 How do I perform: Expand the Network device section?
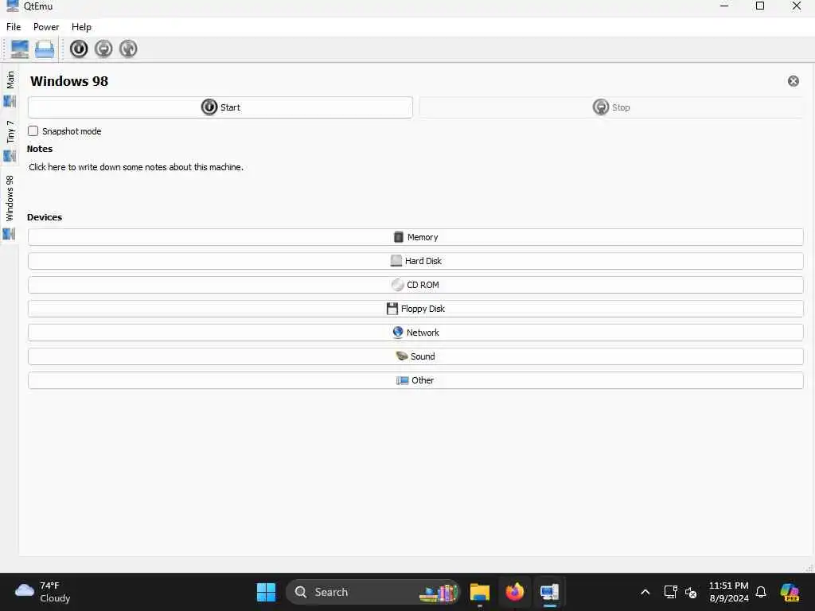[415, 333]
